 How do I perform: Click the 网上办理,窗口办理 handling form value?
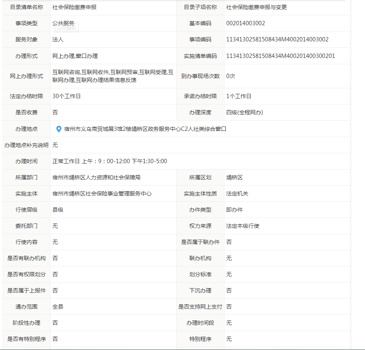[x=75, y=56]
